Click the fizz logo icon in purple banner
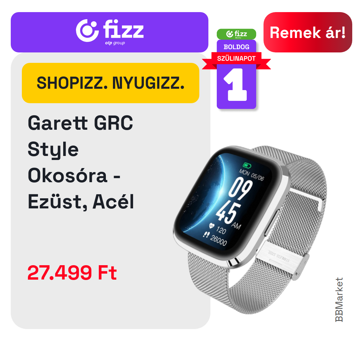Viewport: 363px width, 363px height. 87,31
